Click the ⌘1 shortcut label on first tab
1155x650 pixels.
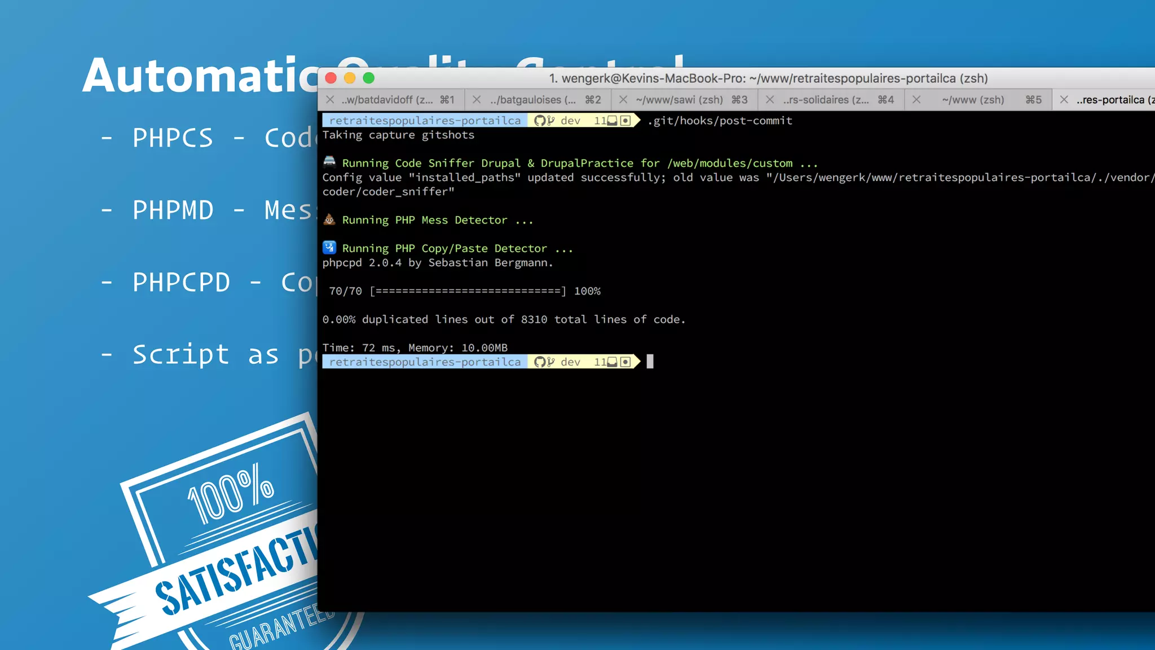[x=447, y=100]
